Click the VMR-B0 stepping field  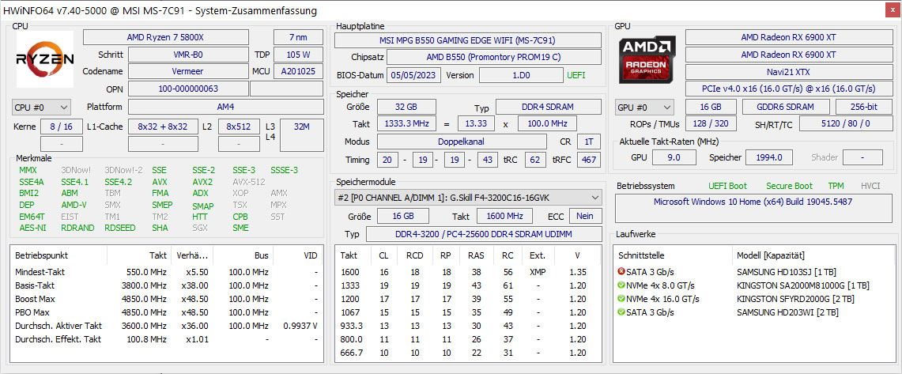pos(187,55)
